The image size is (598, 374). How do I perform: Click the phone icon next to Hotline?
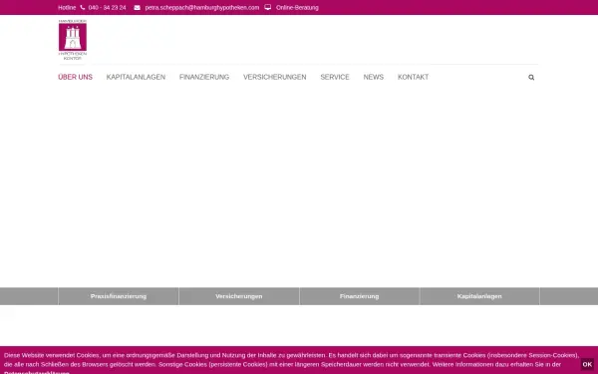point(83,8)
